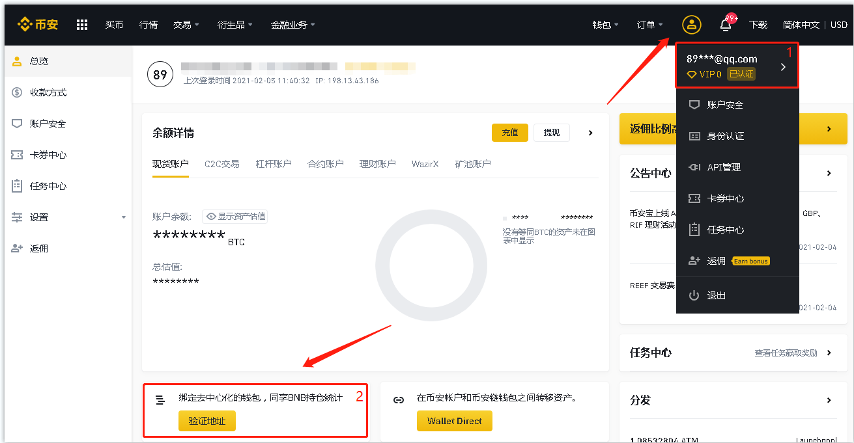Switch to the 理财账户 tab

pyautogui.click(x=378, y=164)
